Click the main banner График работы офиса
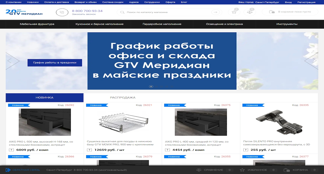324x174 pixels. pos(162,61)
